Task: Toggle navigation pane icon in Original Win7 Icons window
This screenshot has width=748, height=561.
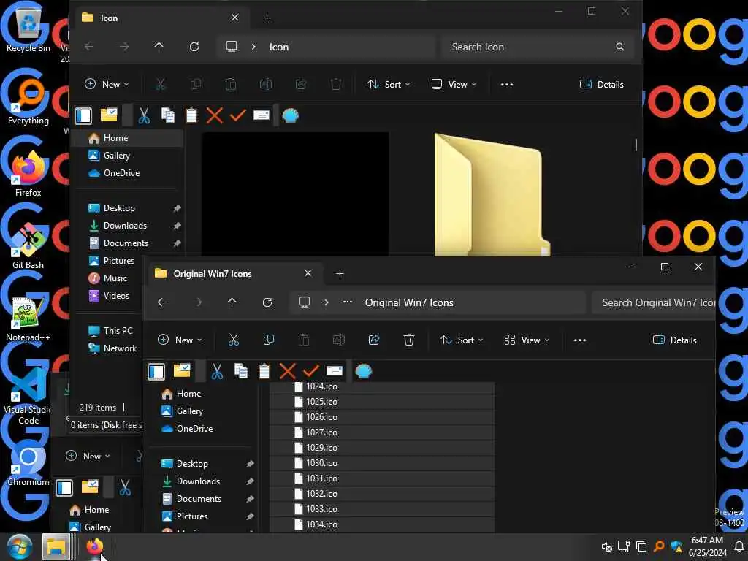Action: (x=156, y=371)
